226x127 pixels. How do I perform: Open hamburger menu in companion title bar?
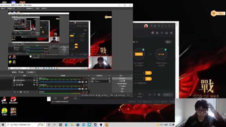click(x=162, y=26)
